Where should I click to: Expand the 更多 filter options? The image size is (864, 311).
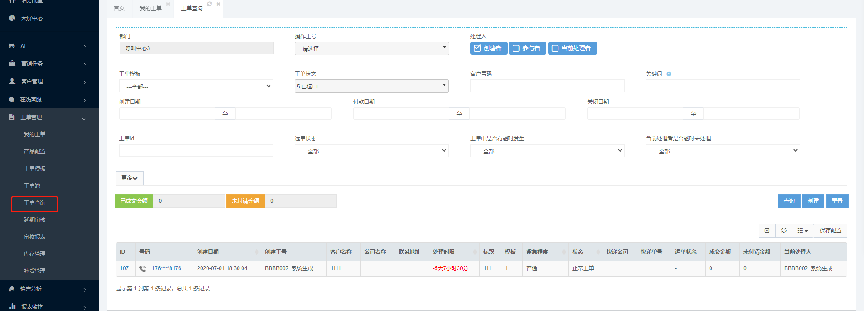pyautogui.click(x=129, y=178)
